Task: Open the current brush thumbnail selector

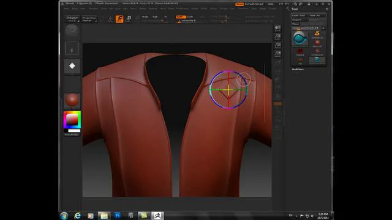Action: [x=72, y=31]
